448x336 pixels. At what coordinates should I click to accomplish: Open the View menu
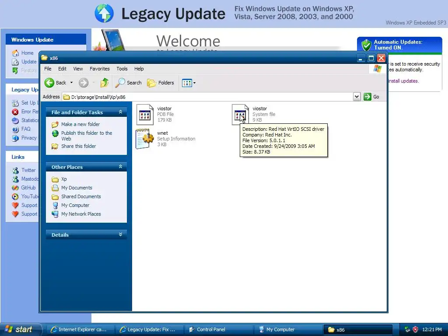click(x=78, y=69)
